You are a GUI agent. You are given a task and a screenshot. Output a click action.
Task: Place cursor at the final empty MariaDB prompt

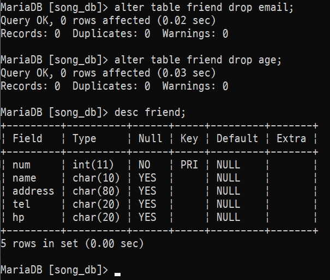(x=117, y=270)
